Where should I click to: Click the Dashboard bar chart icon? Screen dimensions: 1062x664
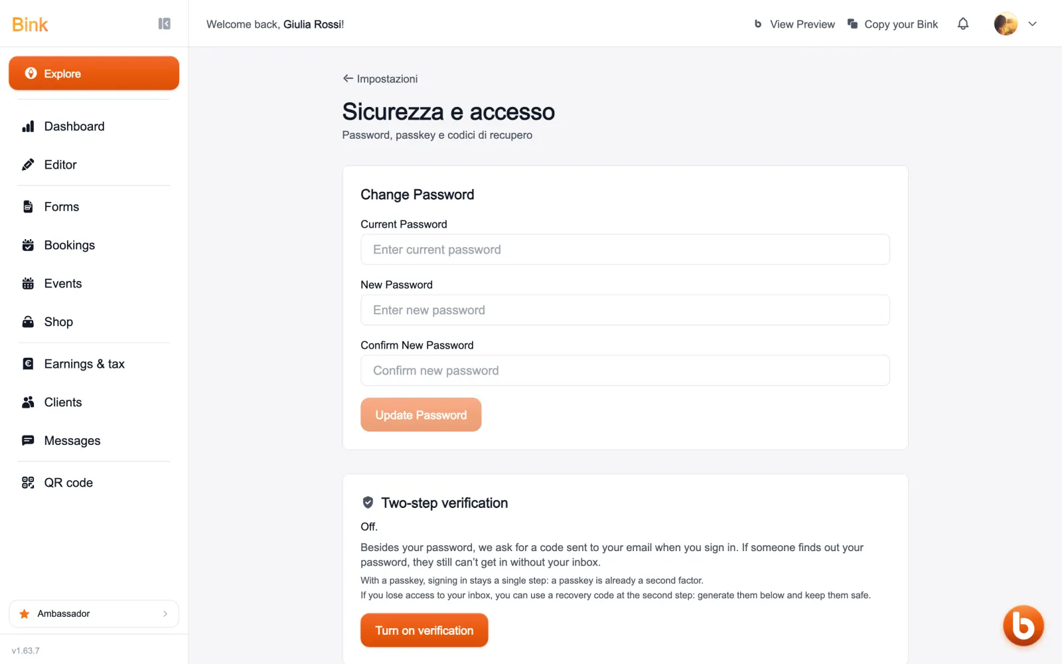[x=28, y=126]
